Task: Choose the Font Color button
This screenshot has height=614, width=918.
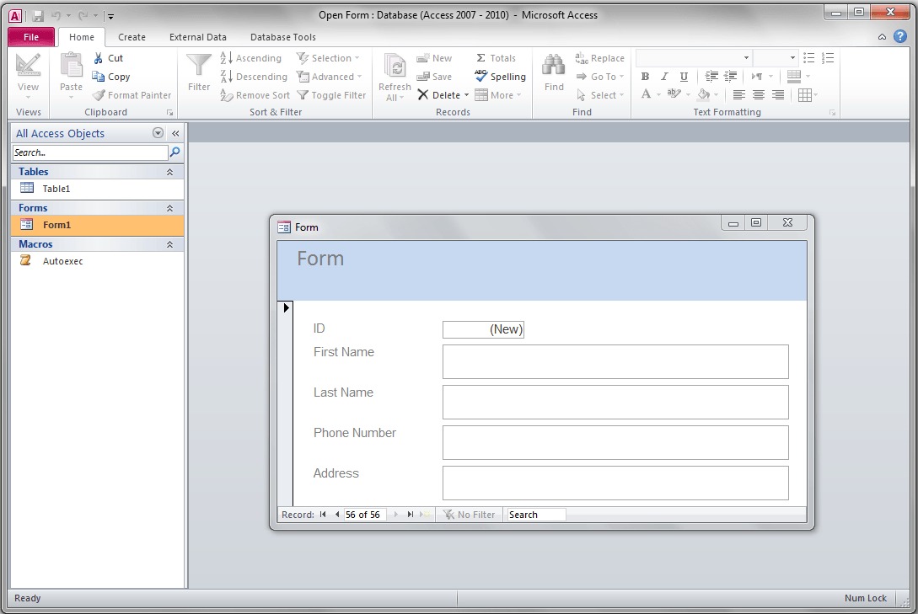Action: coord(646,94)
